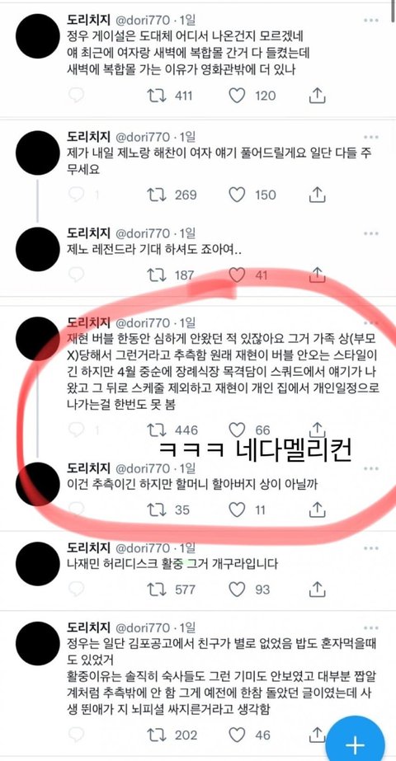Open more options on the 제노랑 해찬이 tweet
Image resolution: width=396 pixels, height=761 pixels.
370,137
